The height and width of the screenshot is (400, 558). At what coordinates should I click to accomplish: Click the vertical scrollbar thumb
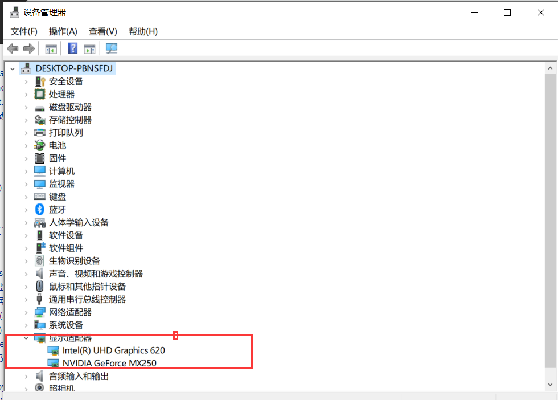click(x=550, y=220)
